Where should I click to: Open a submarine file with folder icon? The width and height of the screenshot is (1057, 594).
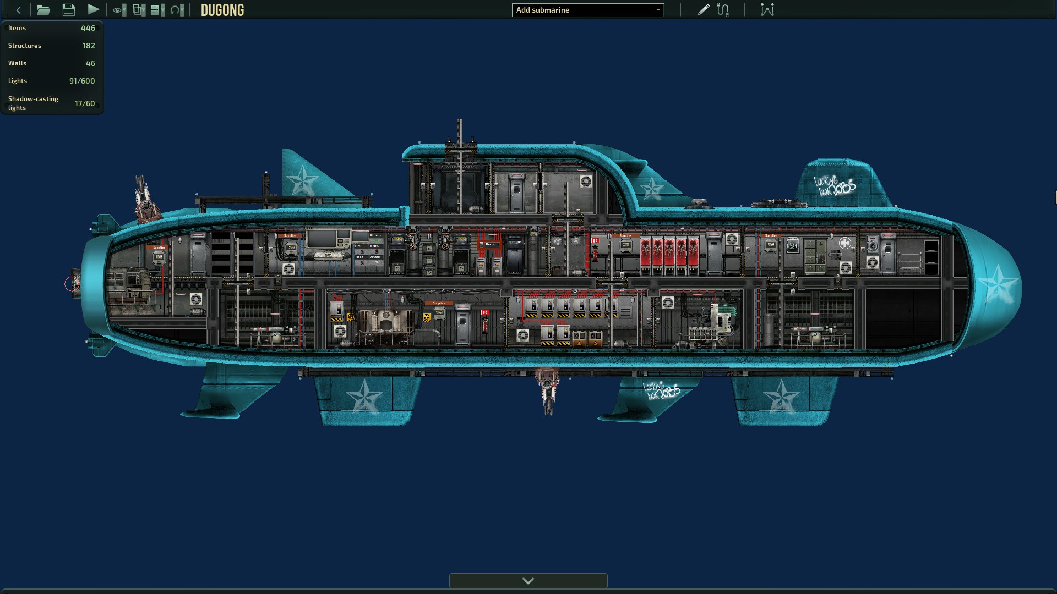click(x=43, y=10)
